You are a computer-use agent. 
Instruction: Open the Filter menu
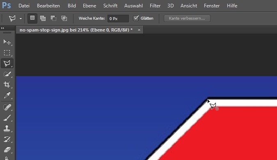pos(155,6)
